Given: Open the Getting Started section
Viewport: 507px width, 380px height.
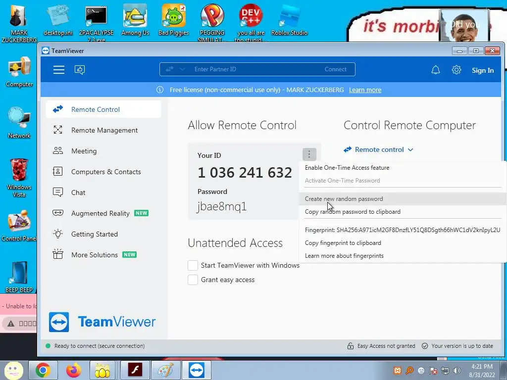Looking at the screenshot, I should point(103,234).
